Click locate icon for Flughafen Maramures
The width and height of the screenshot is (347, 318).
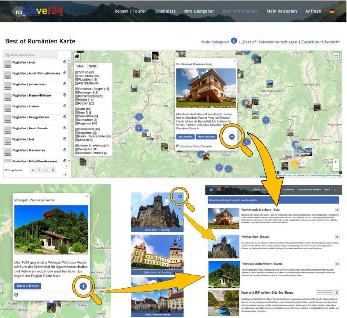(x=65, y=150)
